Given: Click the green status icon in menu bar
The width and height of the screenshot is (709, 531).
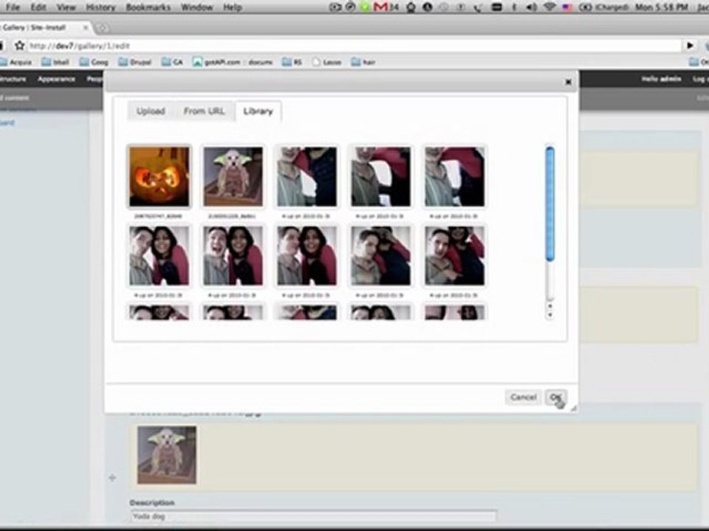Looking at the screenshot, I should tap(365, 7).
